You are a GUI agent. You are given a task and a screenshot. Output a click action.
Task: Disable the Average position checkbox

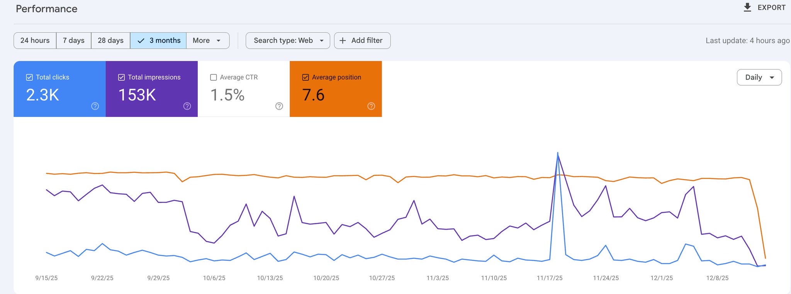(306, 77)
